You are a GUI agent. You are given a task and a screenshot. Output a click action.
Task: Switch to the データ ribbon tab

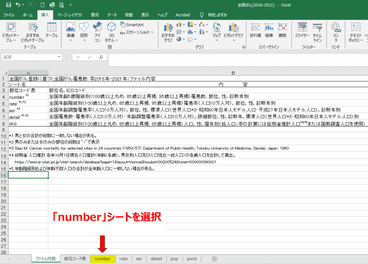click(x=112, y=15)
